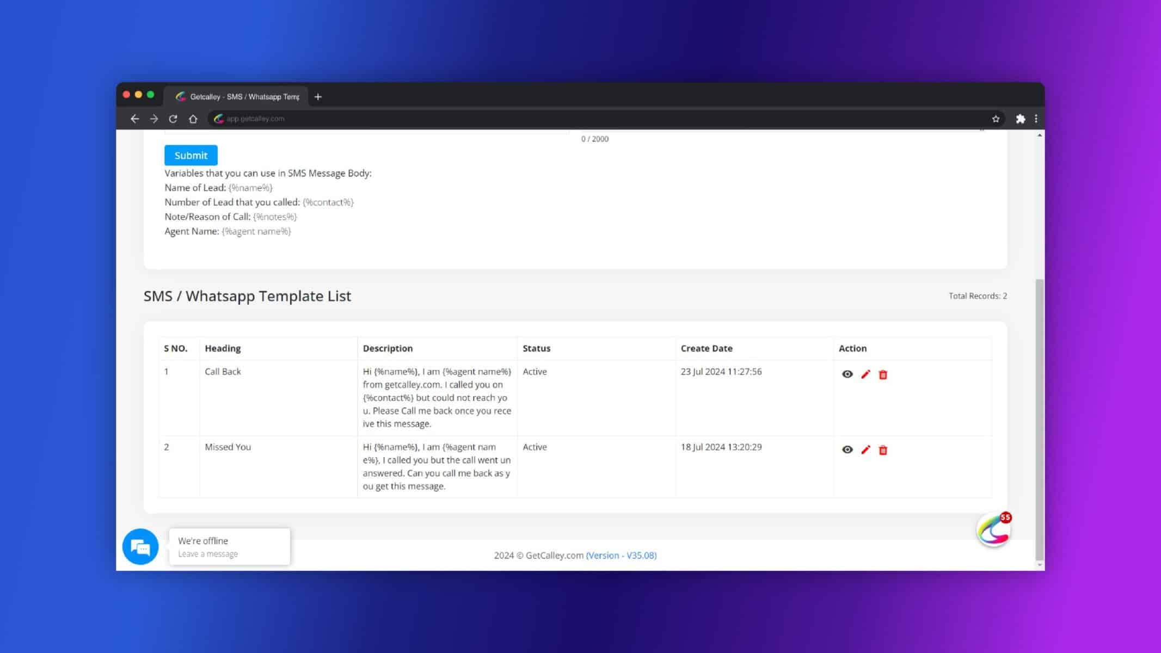The width and height of the screenshot is (1161, 653).
Task: Edit the Call Back template pencil icon
Action: 865,374
